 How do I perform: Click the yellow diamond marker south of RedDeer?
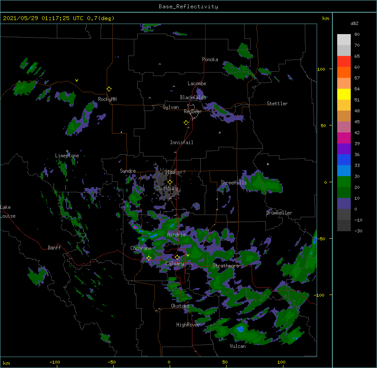[186, 123]
